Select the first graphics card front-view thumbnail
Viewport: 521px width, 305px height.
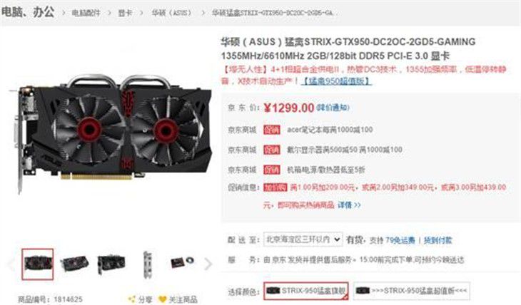38,264
